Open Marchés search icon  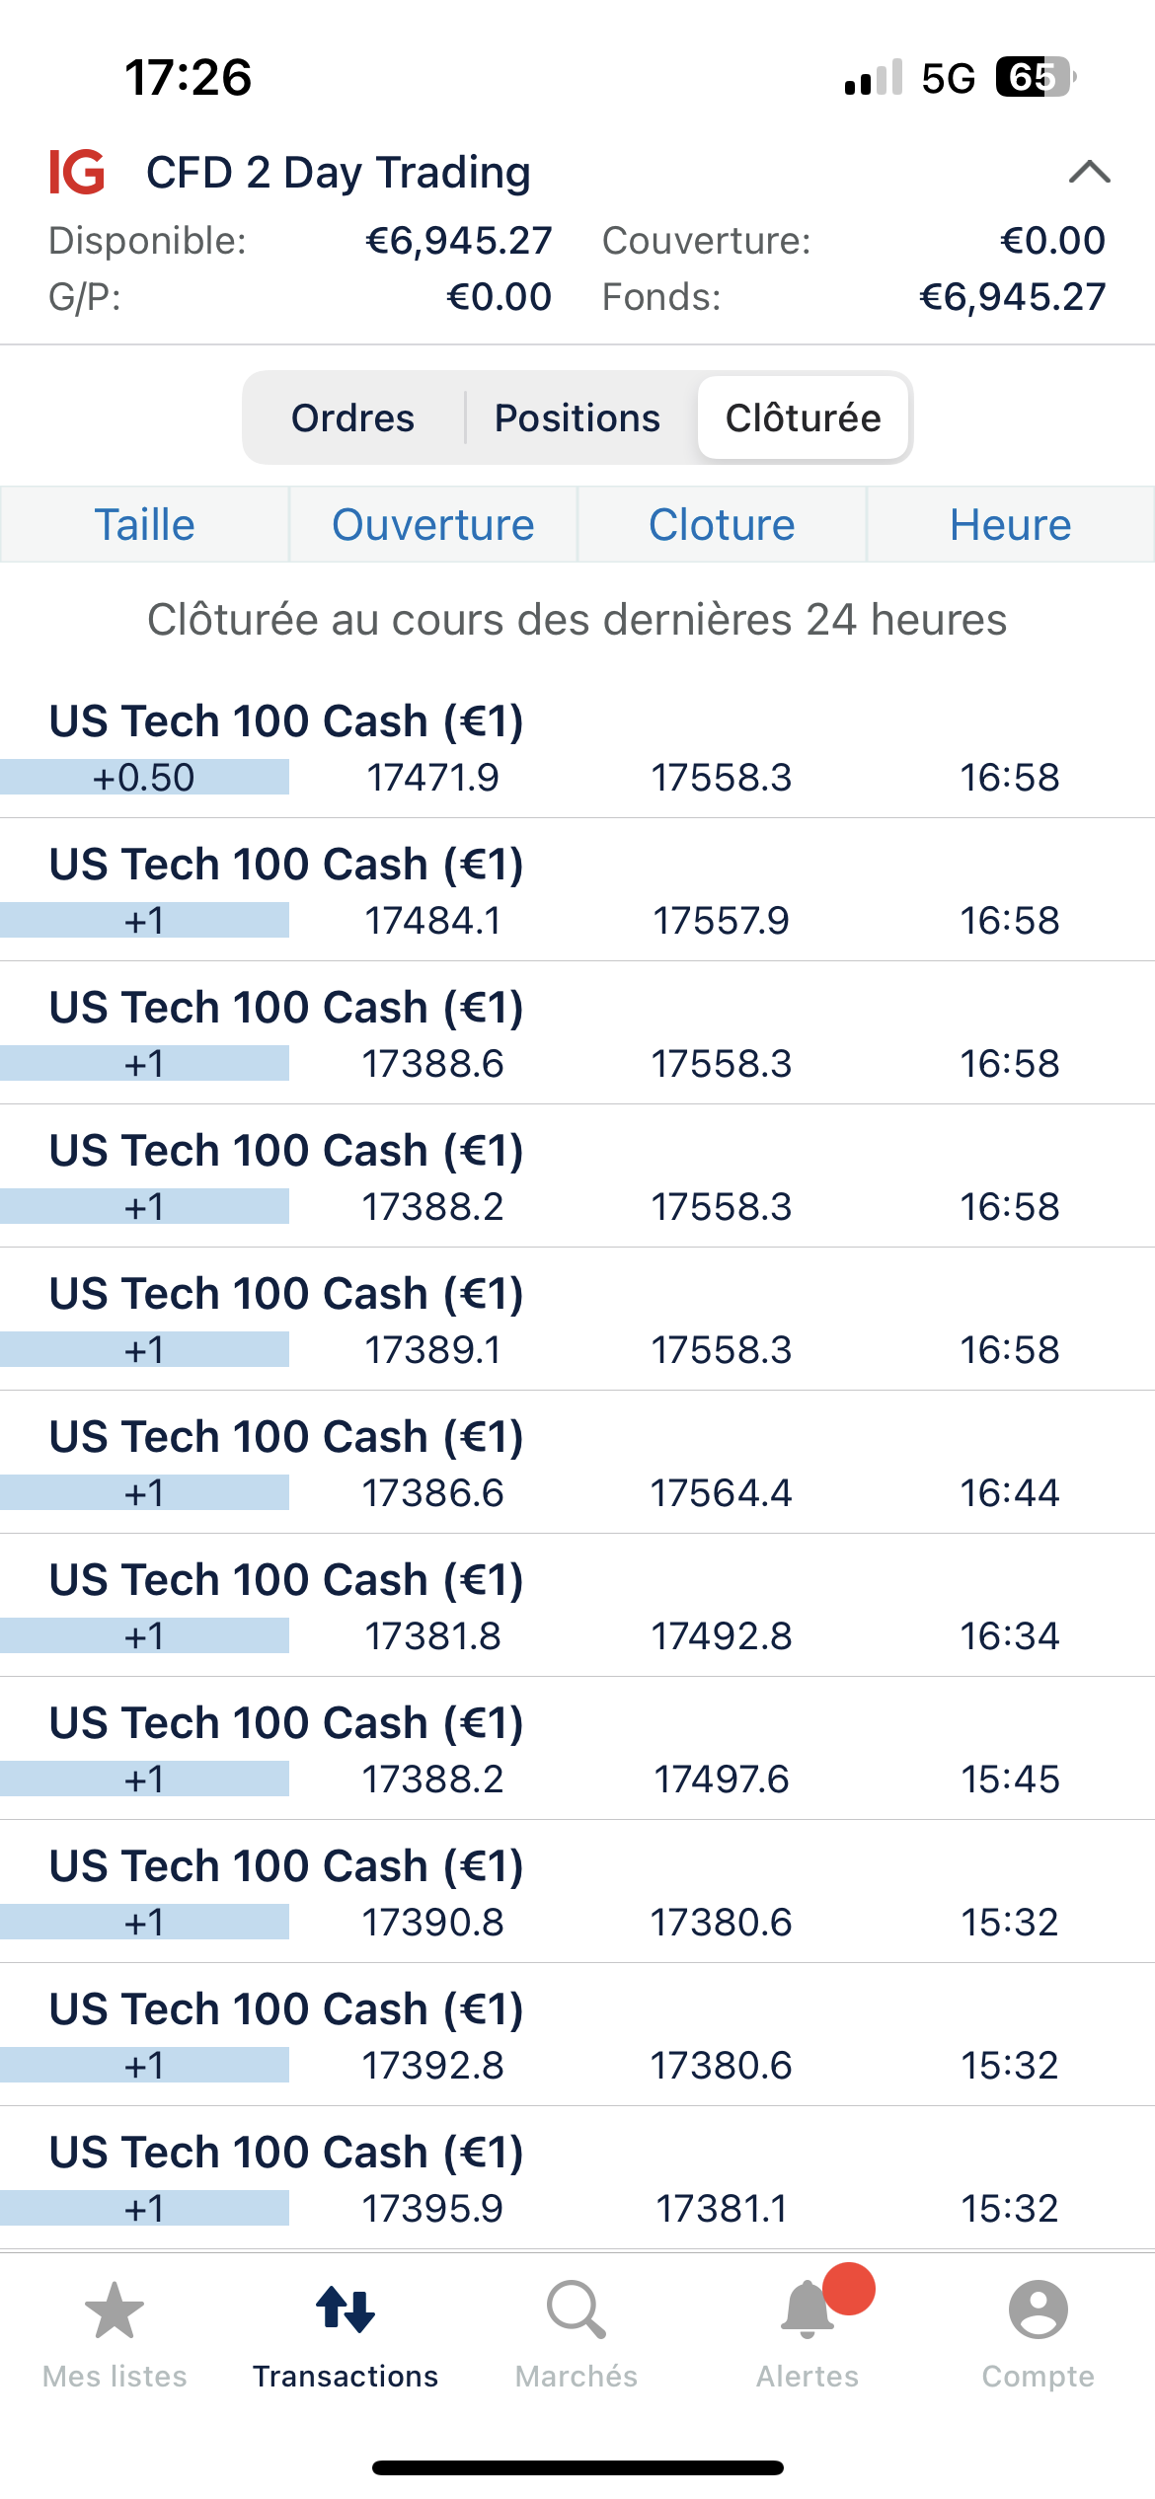coord(577,2311)
